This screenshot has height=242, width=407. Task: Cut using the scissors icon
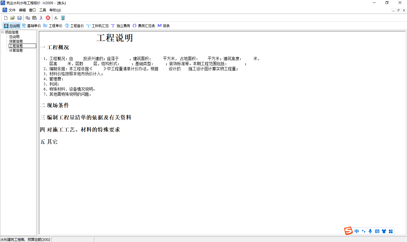41,18
